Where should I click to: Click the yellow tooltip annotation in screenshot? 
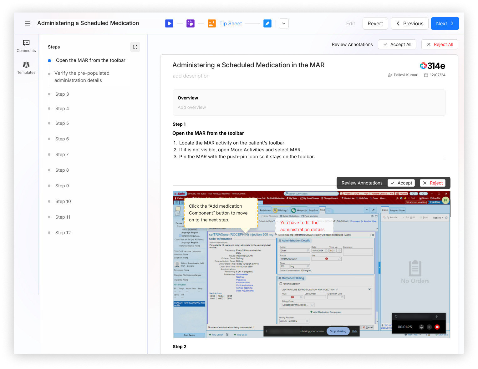point(221,213)
